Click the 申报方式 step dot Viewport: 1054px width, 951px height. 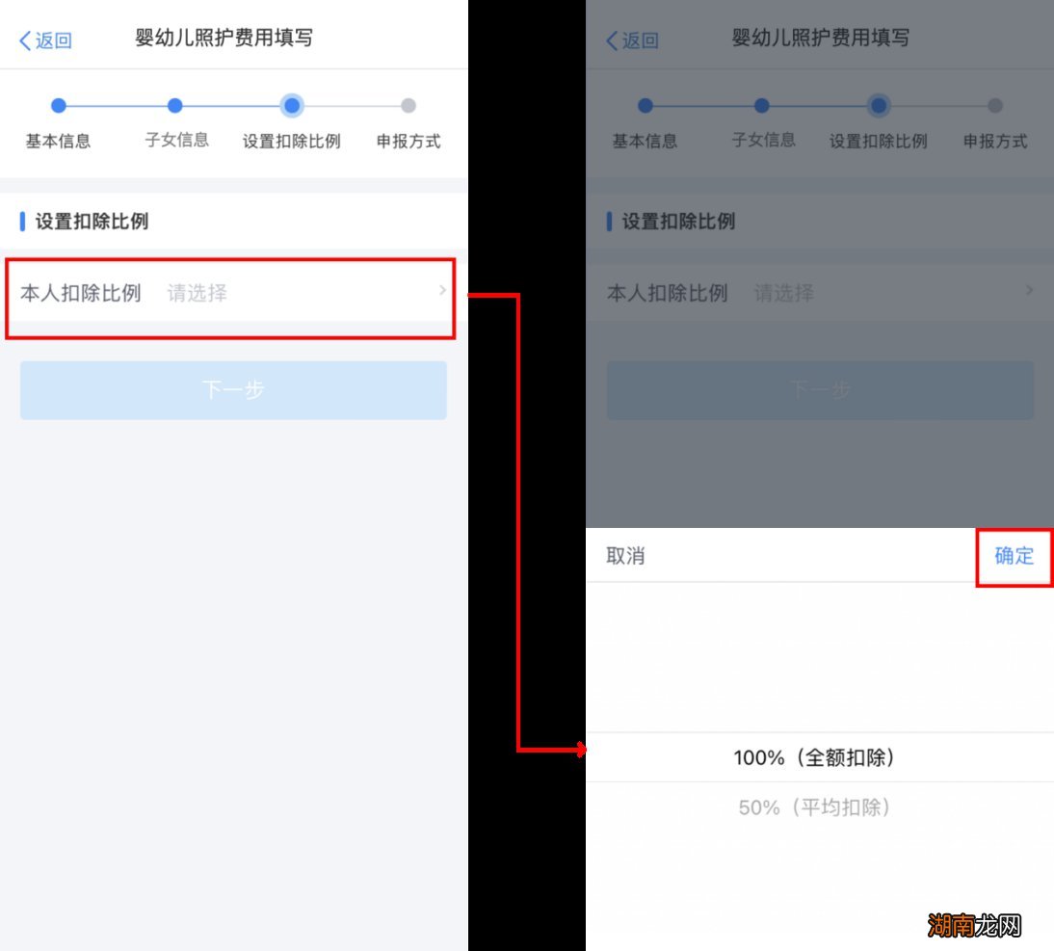[x=408, y=106]
